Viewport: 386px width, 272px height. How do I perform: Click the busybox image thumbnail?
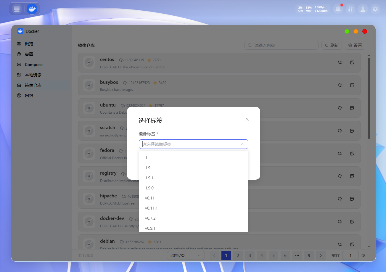pos(89,85)
